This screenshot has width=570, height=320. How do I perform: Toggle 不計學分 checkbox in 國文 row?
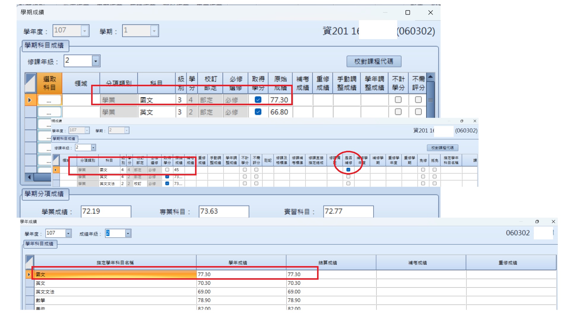pos(398,100)
